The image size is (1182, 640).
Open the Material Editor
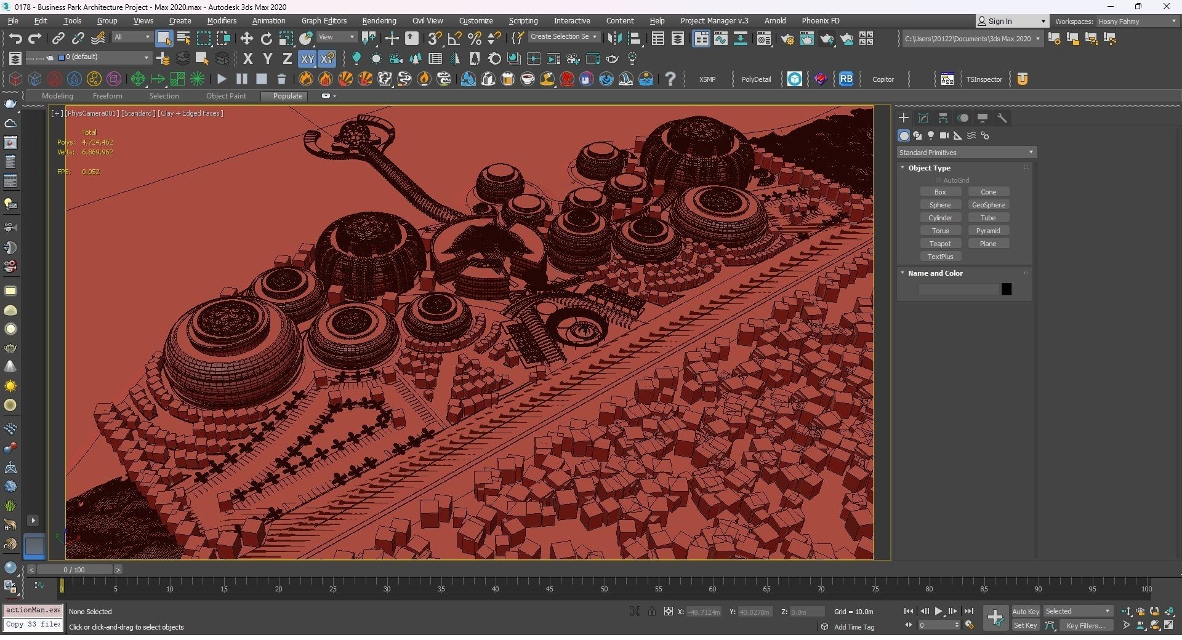coord(764,39)
